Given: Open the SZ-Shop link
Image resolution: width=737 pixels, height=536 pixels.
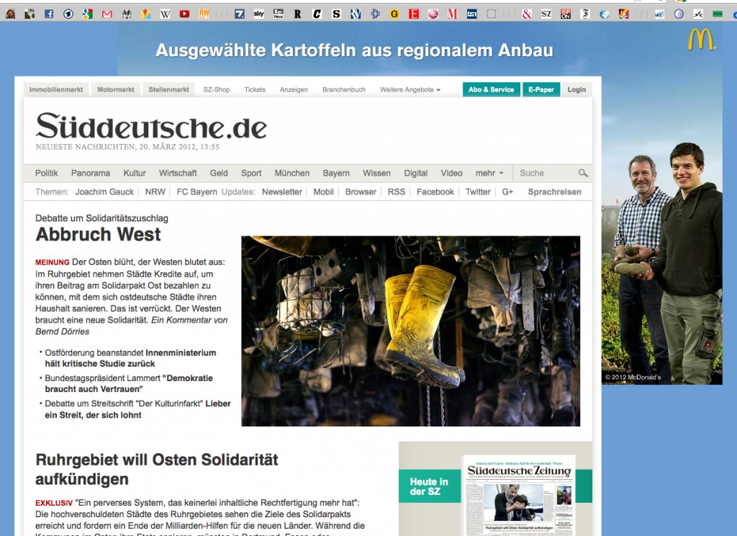Looking at the screenshot, I should click(x=217, y=89).
